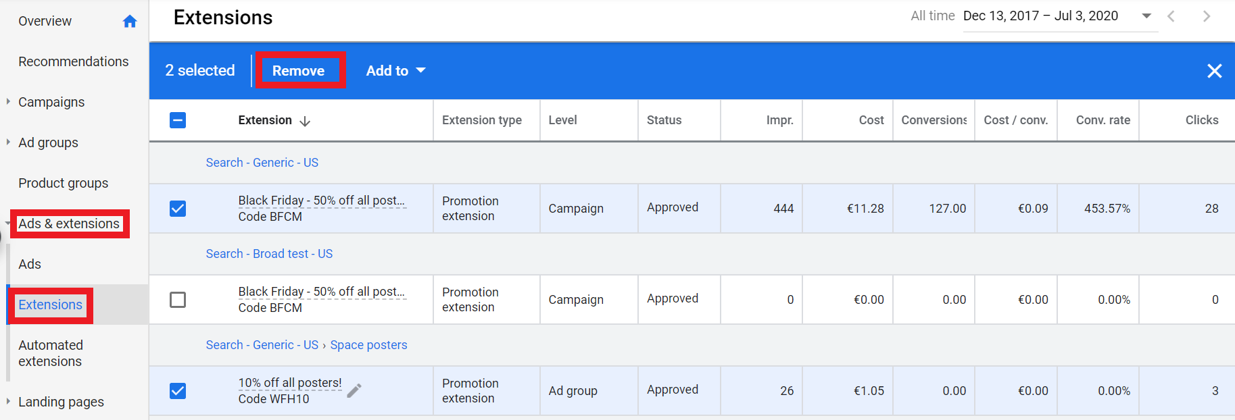Toggle the select-all header checkbox

click(x=178, y=120)
